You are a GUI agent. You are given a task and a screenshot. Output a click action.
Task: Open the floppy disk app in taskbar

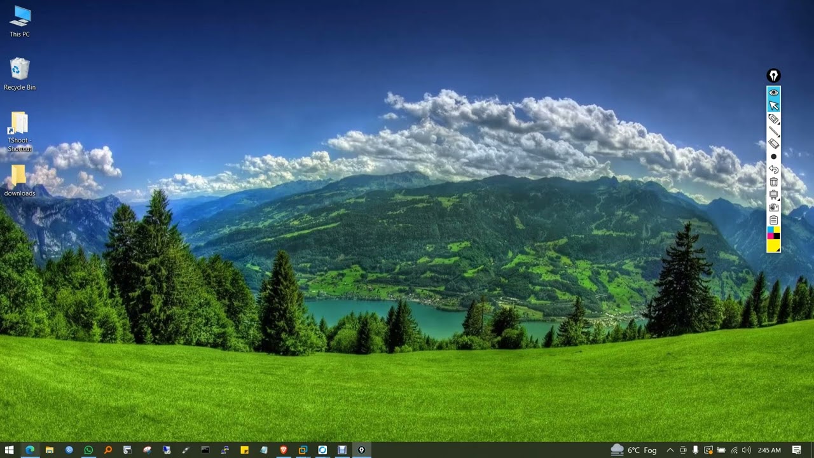point(341,450)
